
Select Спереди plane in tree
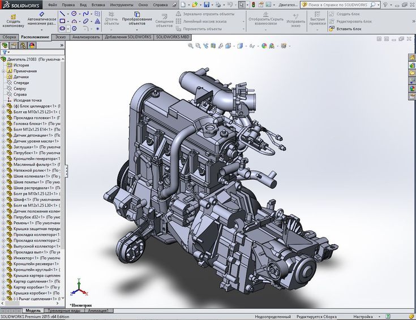[22, 83]
